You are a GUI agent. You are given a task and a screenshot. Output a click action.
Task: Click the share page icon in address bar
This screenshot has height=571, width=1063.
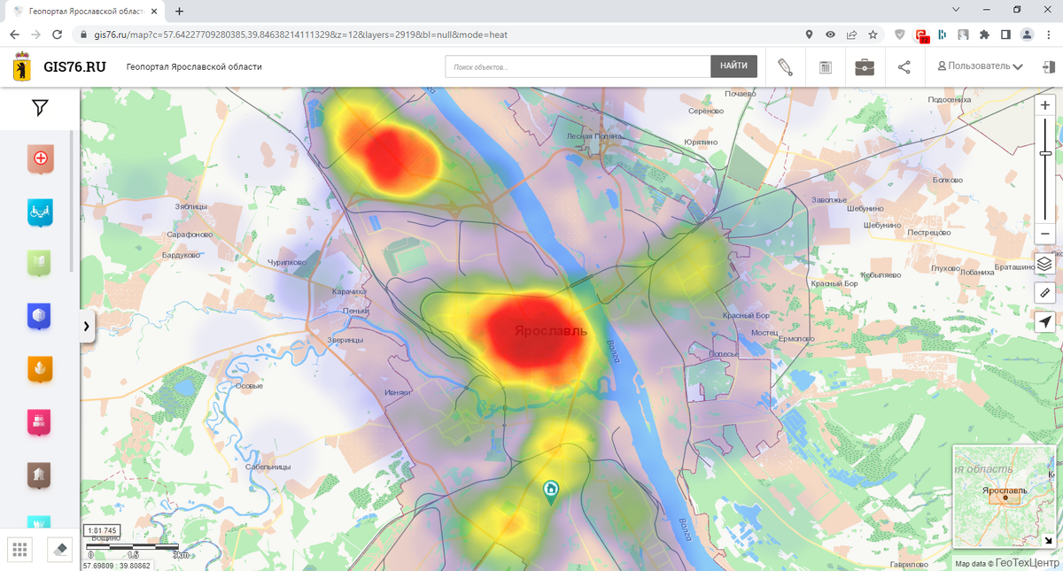[851, 35]
